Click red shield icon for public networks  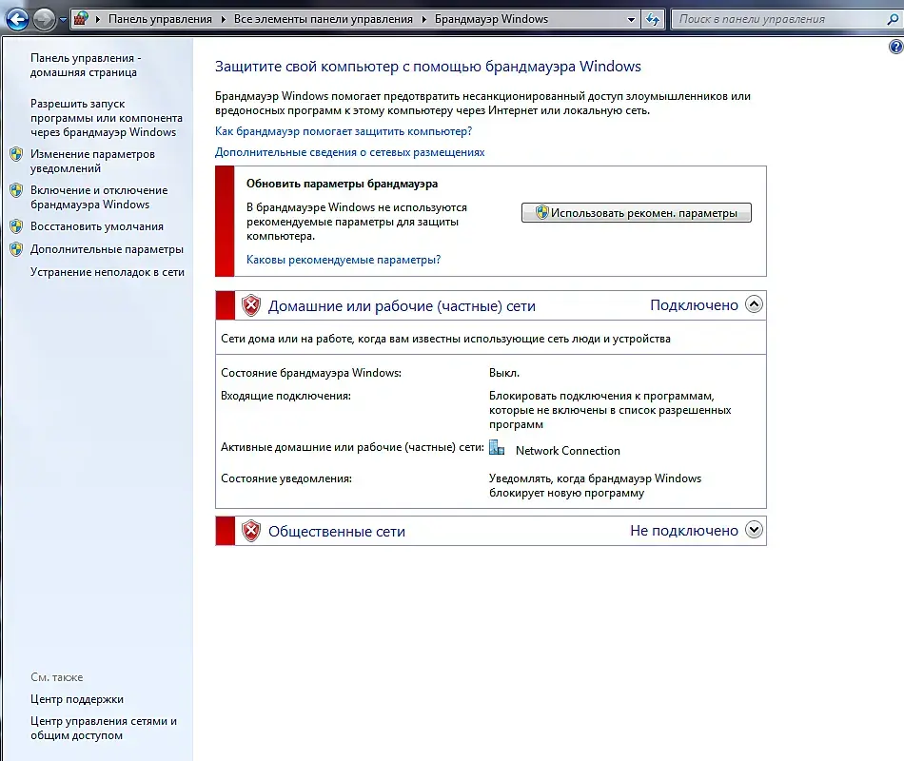click(x=251, y=531)
